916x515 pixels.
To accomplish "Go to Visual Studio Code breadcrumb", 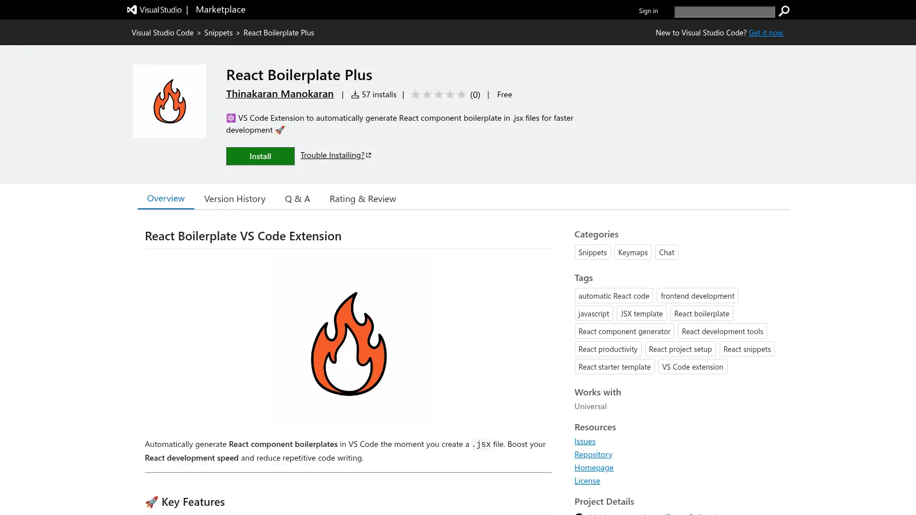I will pos(163,33).
